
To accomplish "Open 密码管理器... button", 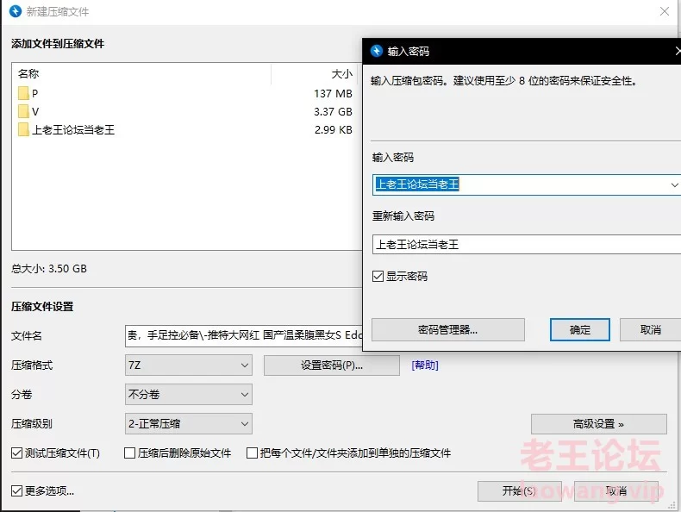I will (447, 329).
